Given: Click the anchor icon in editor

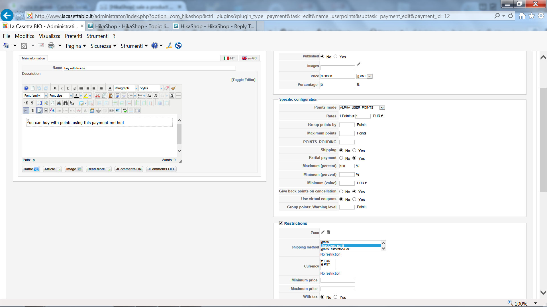Looking at the screenshot, I should 98,110.
